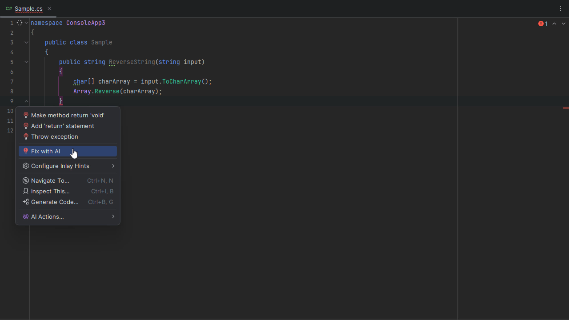Click the red bulb beside 'Make method return void'
The image size is (569, 320).
coord(26,115)
